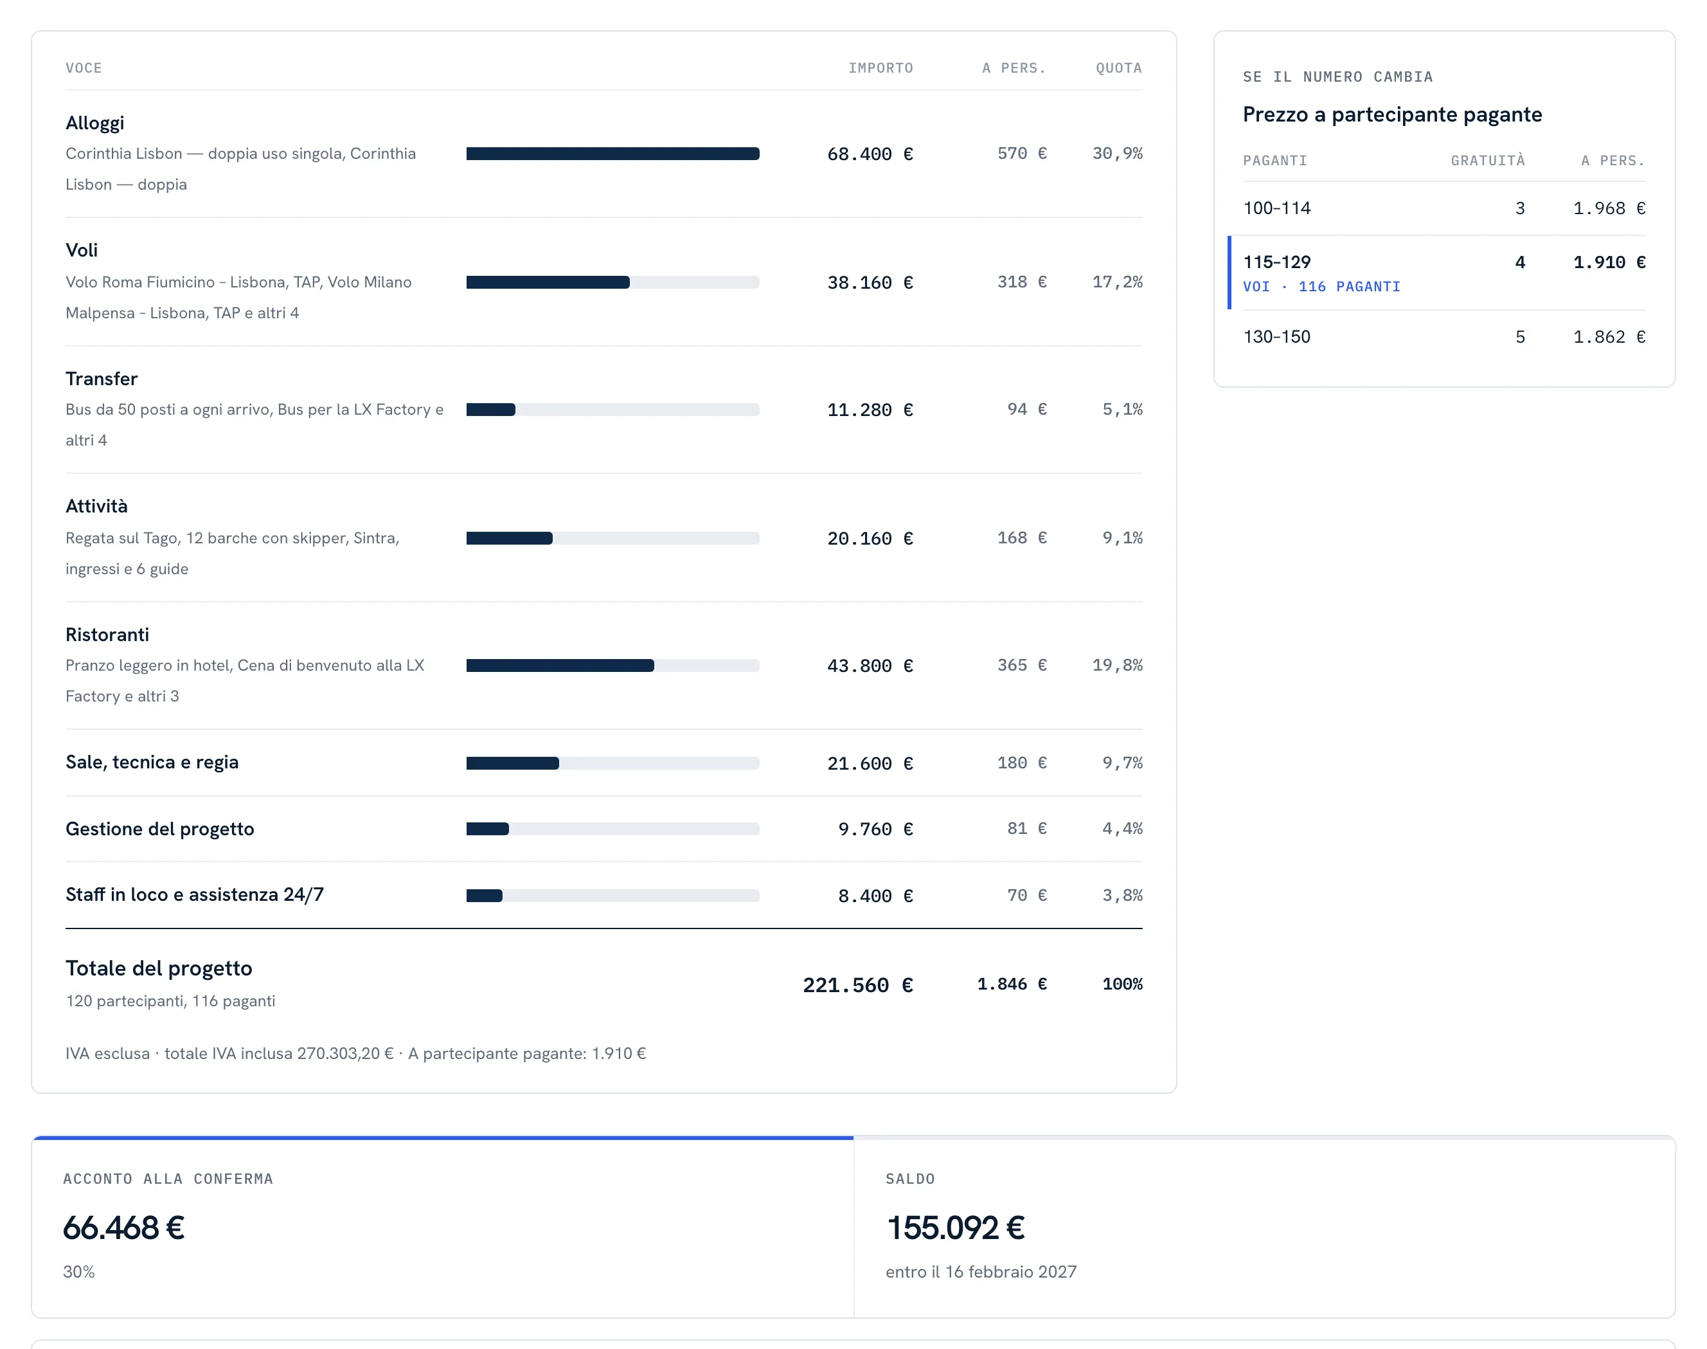The height and width of the screenshot is (1349, 1707).
Task: Click Gestione del progetto label
Action: (159, 829)
